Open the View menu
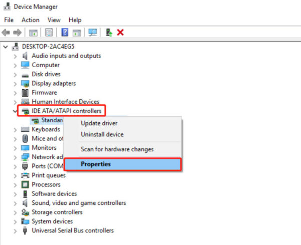Image resolution: width=301 pixels, height=245 pixels. click(54, 20)
